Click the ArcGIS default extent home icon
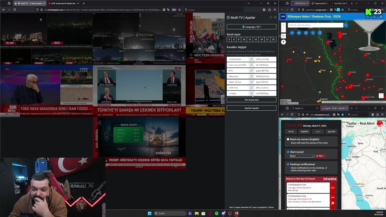Screen dimensions: 386x217 [283, 36]
